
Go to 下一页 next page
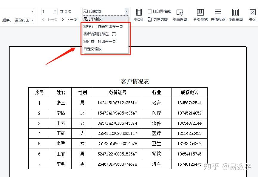tap(69, 20)
